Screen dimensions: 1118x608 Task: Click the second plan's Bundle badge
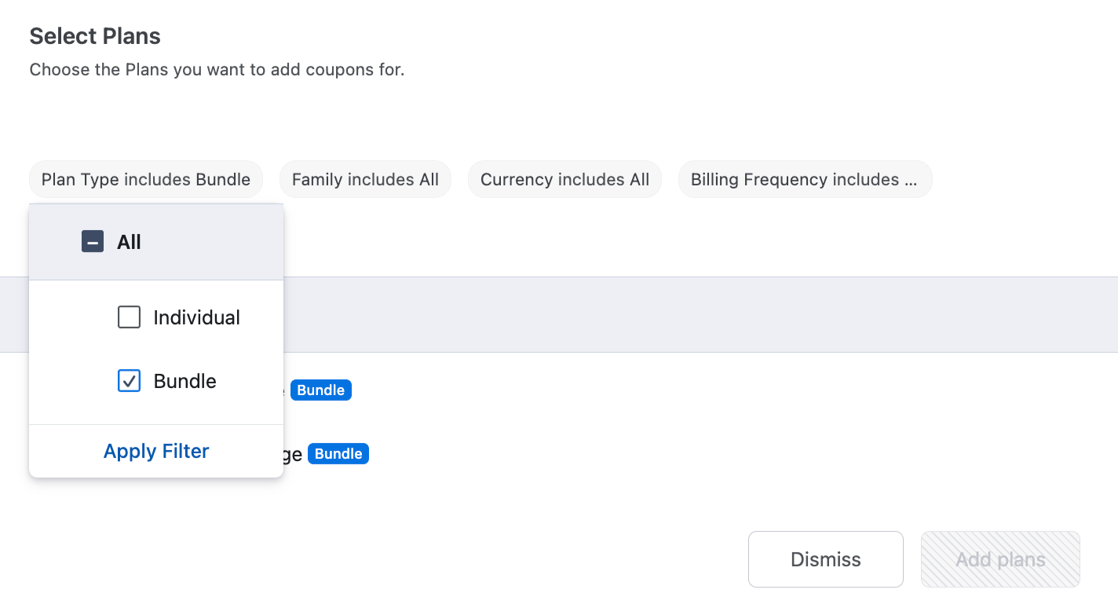(338, 454)
